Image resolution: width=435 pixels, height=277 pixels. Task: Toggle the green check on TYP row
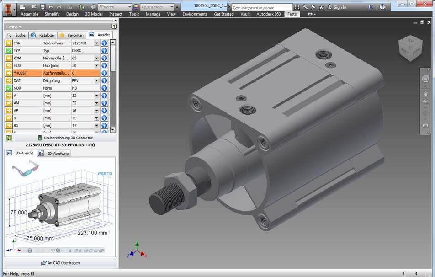click(9, 51)
